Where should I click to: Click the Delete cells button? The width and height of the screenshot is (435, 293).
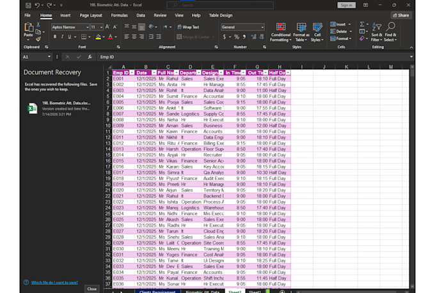click(341, 31)
